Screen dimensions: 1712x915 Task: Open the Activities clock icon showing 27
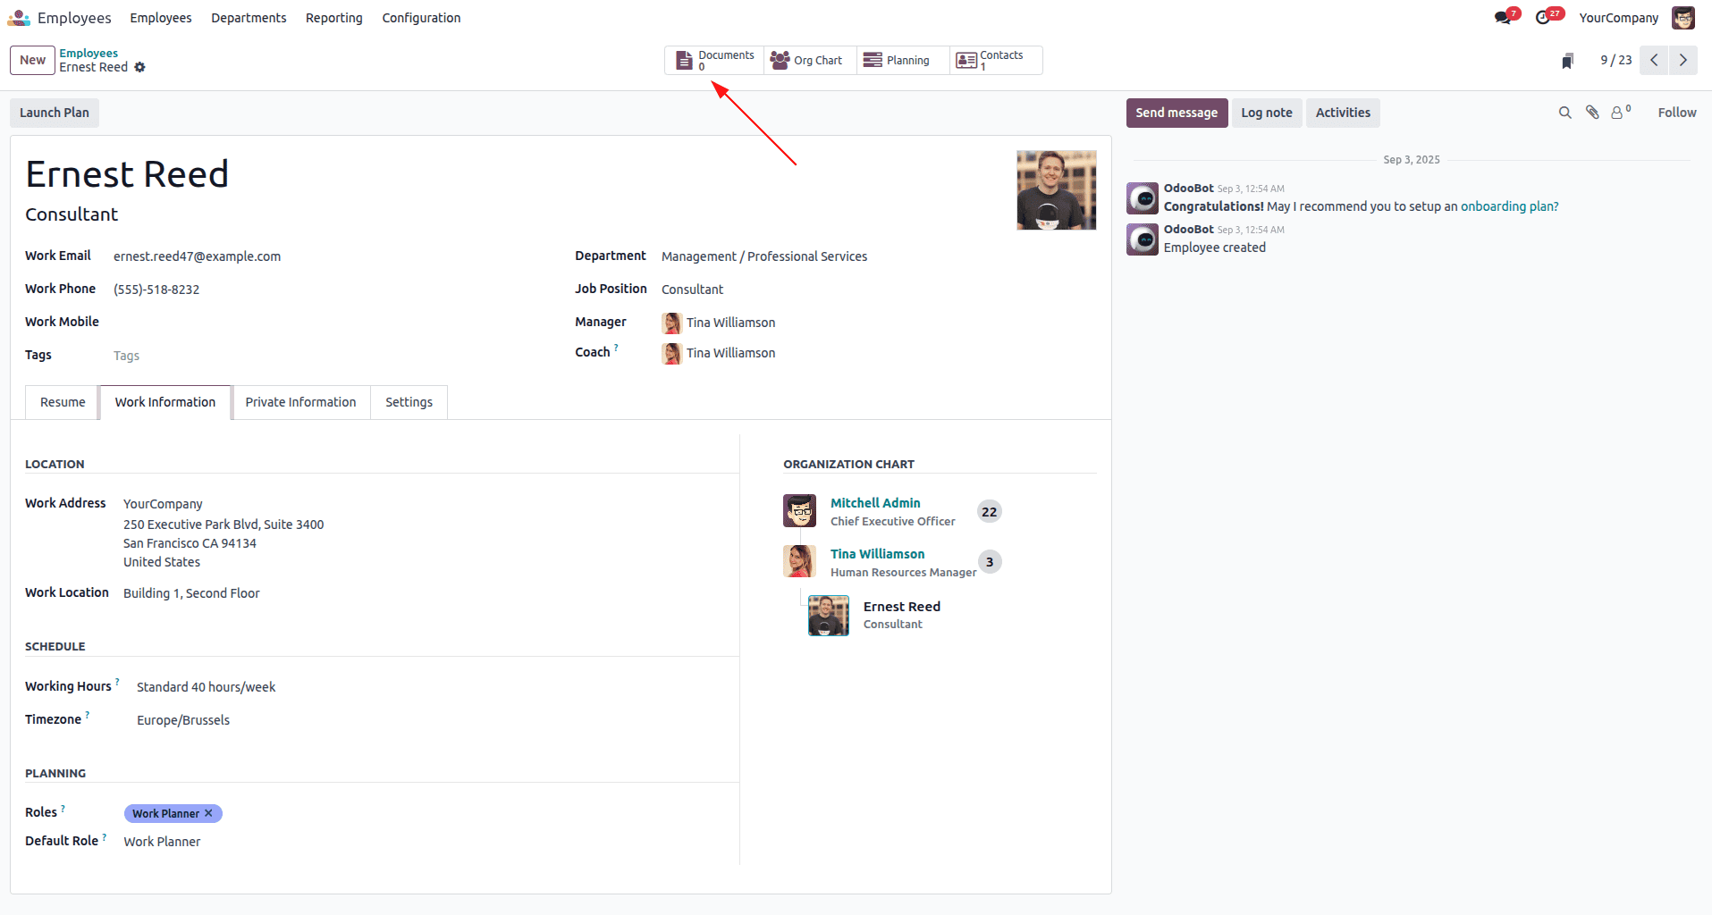tap(1546, 15)
